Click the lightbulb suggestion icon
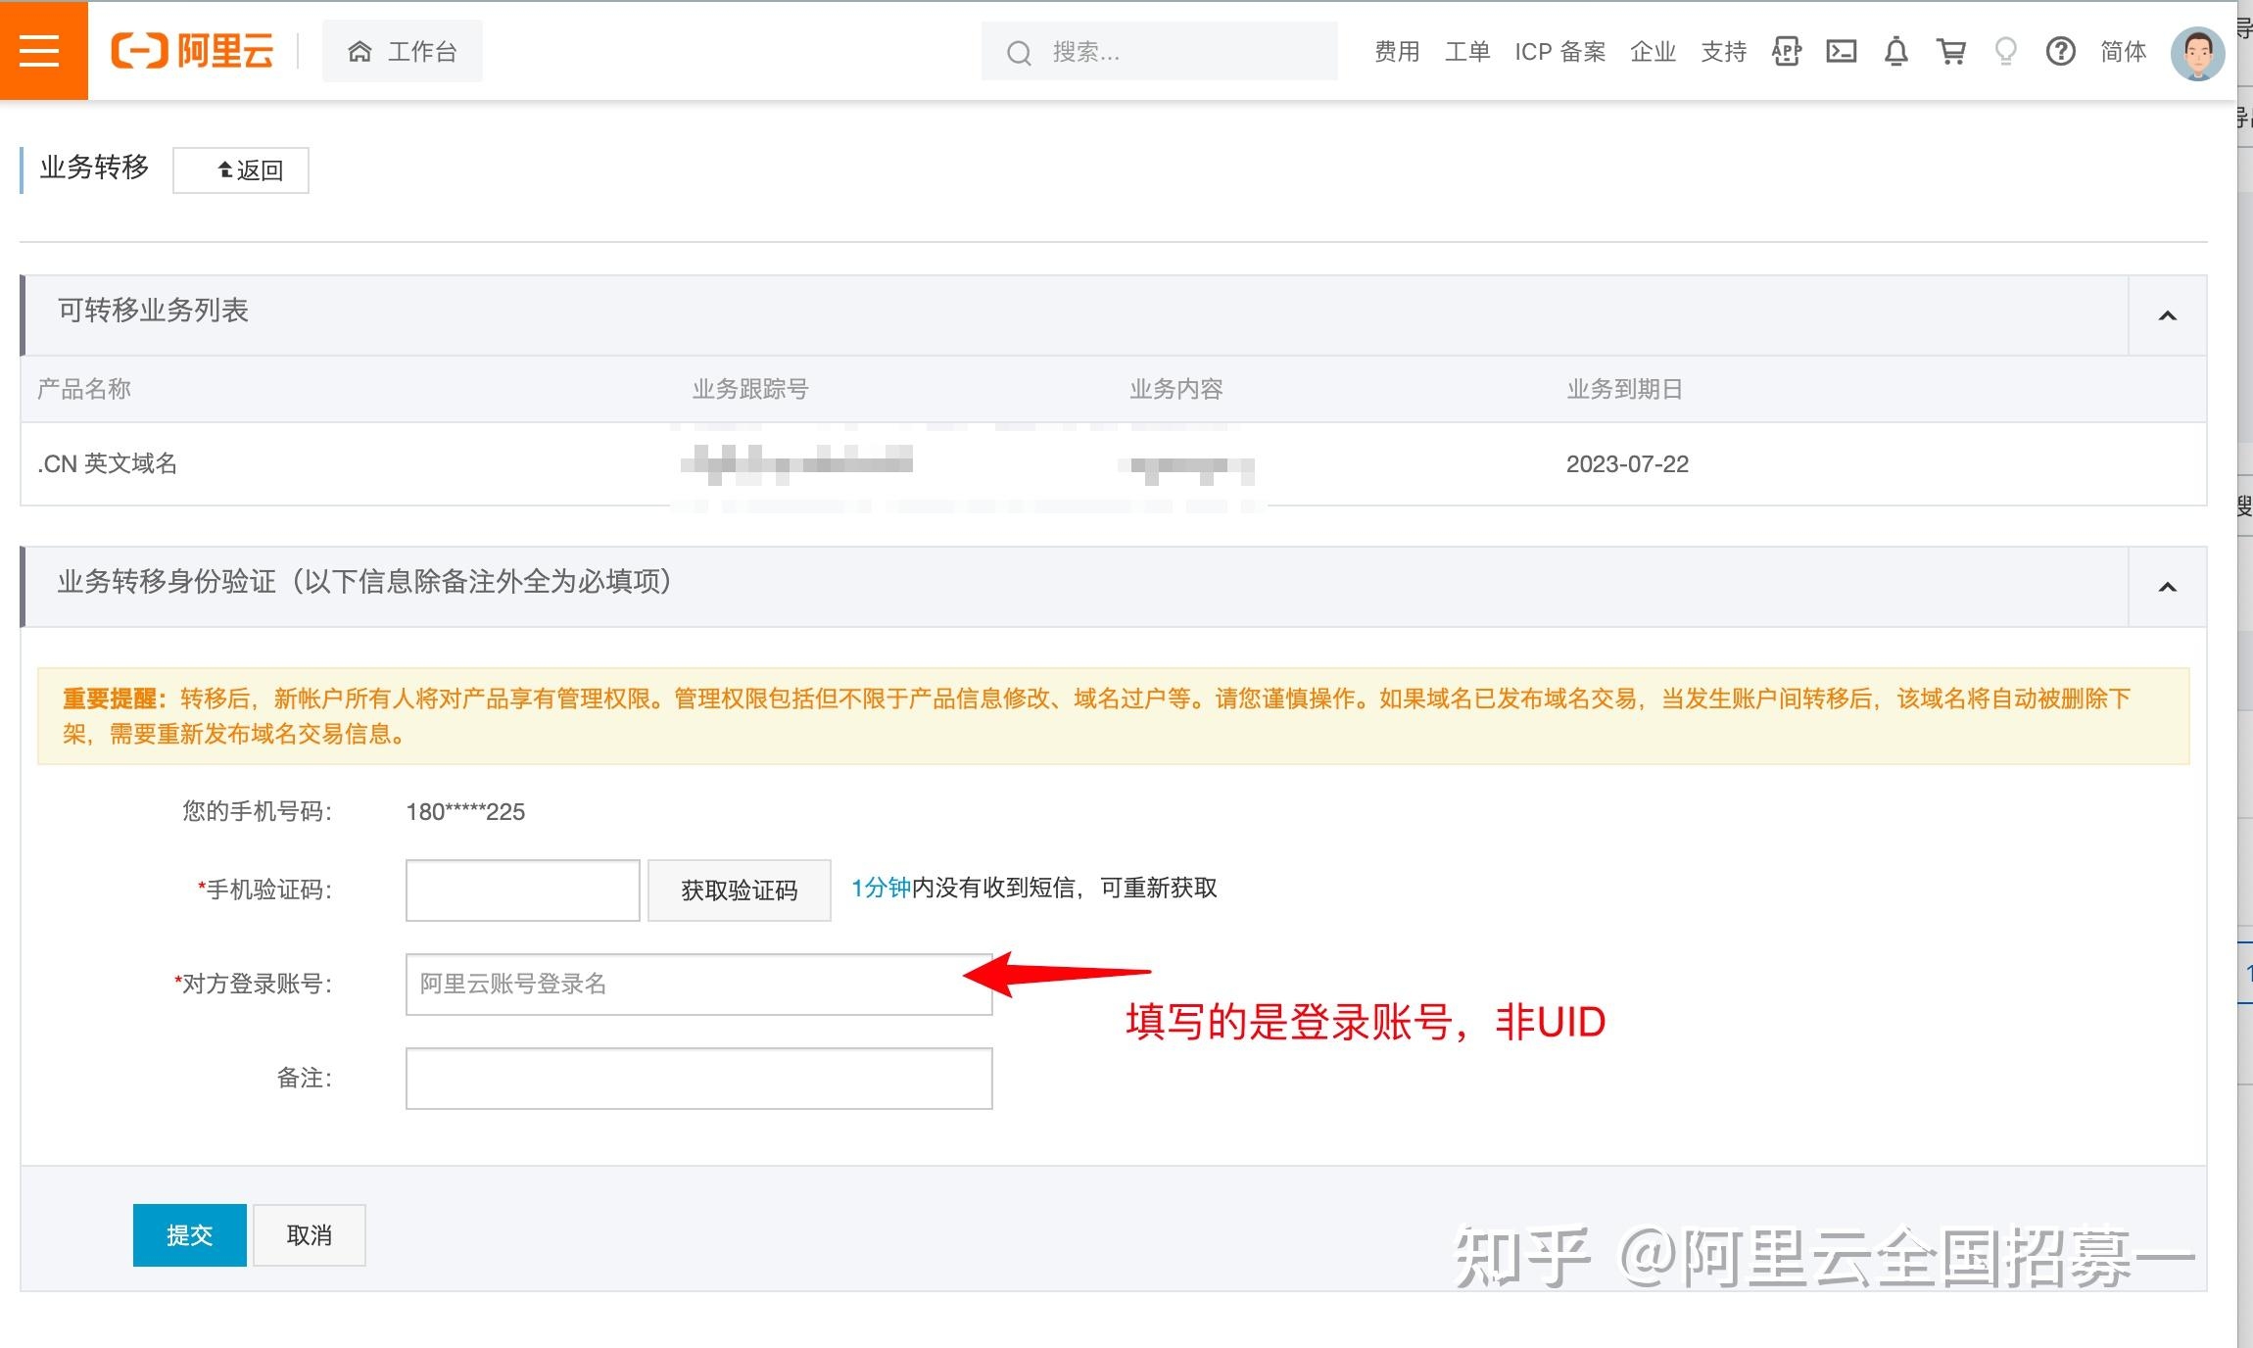 (x=2004, y=51)
